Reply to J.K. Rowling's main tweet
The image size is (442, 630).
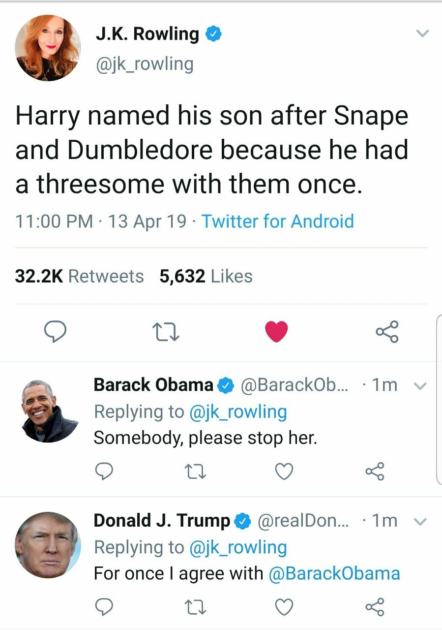tap(56, 332)
